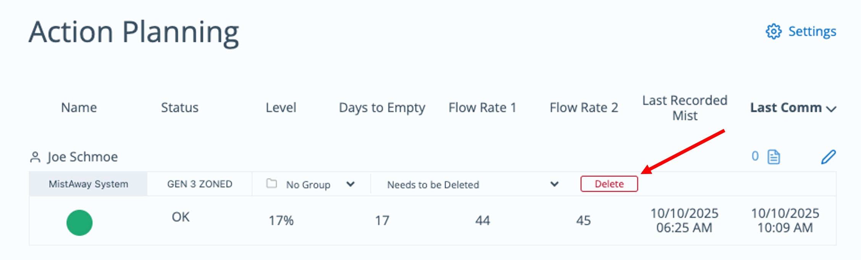This screenshot has width=861, height=260.
Task: Select the MistAway System tab
Action: [x=88, y=184]
